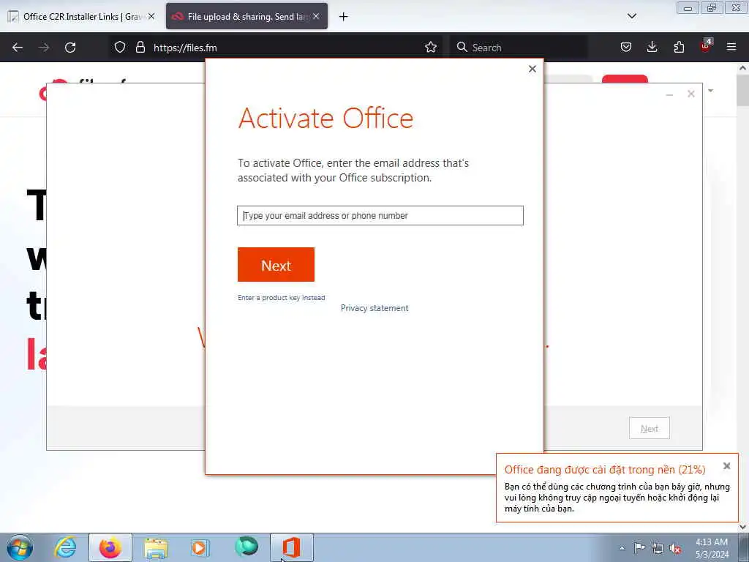Screen dimensions: 749x562
Task: Open a new browser tab
Action: [344, 17]
